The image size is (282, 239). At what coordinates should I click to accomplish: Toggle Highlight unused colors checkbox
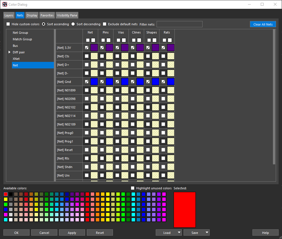coord(133,188)
